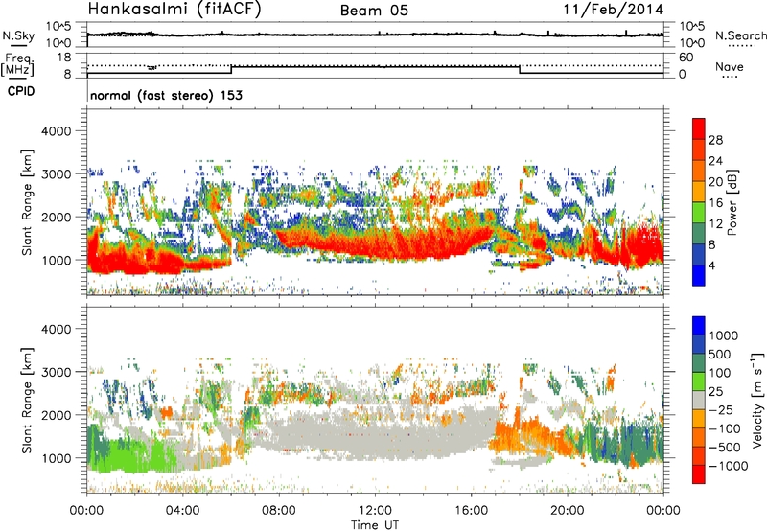Click the 11/Feb/2014 date label
Viewport: 767px width, 531px height.
(614, 10)
